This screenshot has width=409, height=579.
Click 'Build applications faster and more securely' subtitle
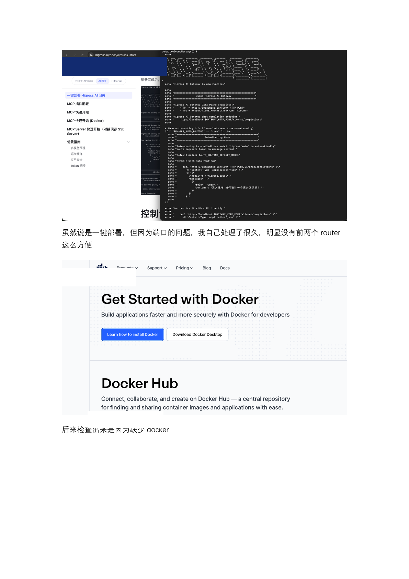195,315
